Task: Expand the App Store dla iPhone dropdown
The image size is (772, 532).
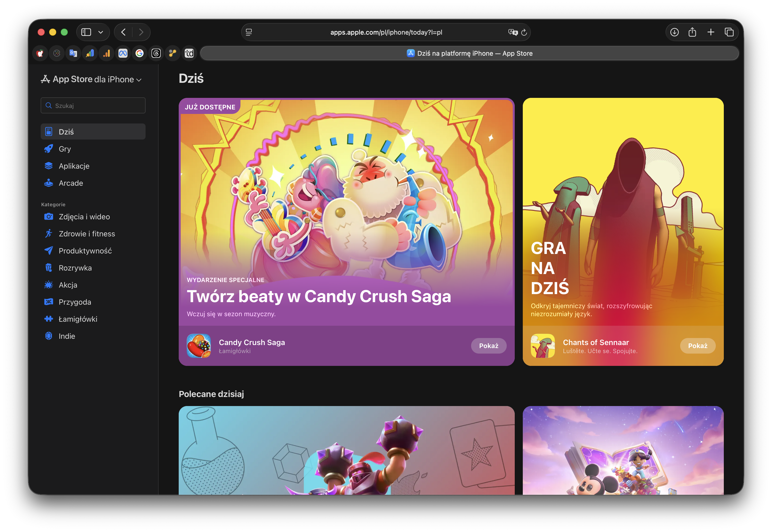Action: [x=139, y=79]
